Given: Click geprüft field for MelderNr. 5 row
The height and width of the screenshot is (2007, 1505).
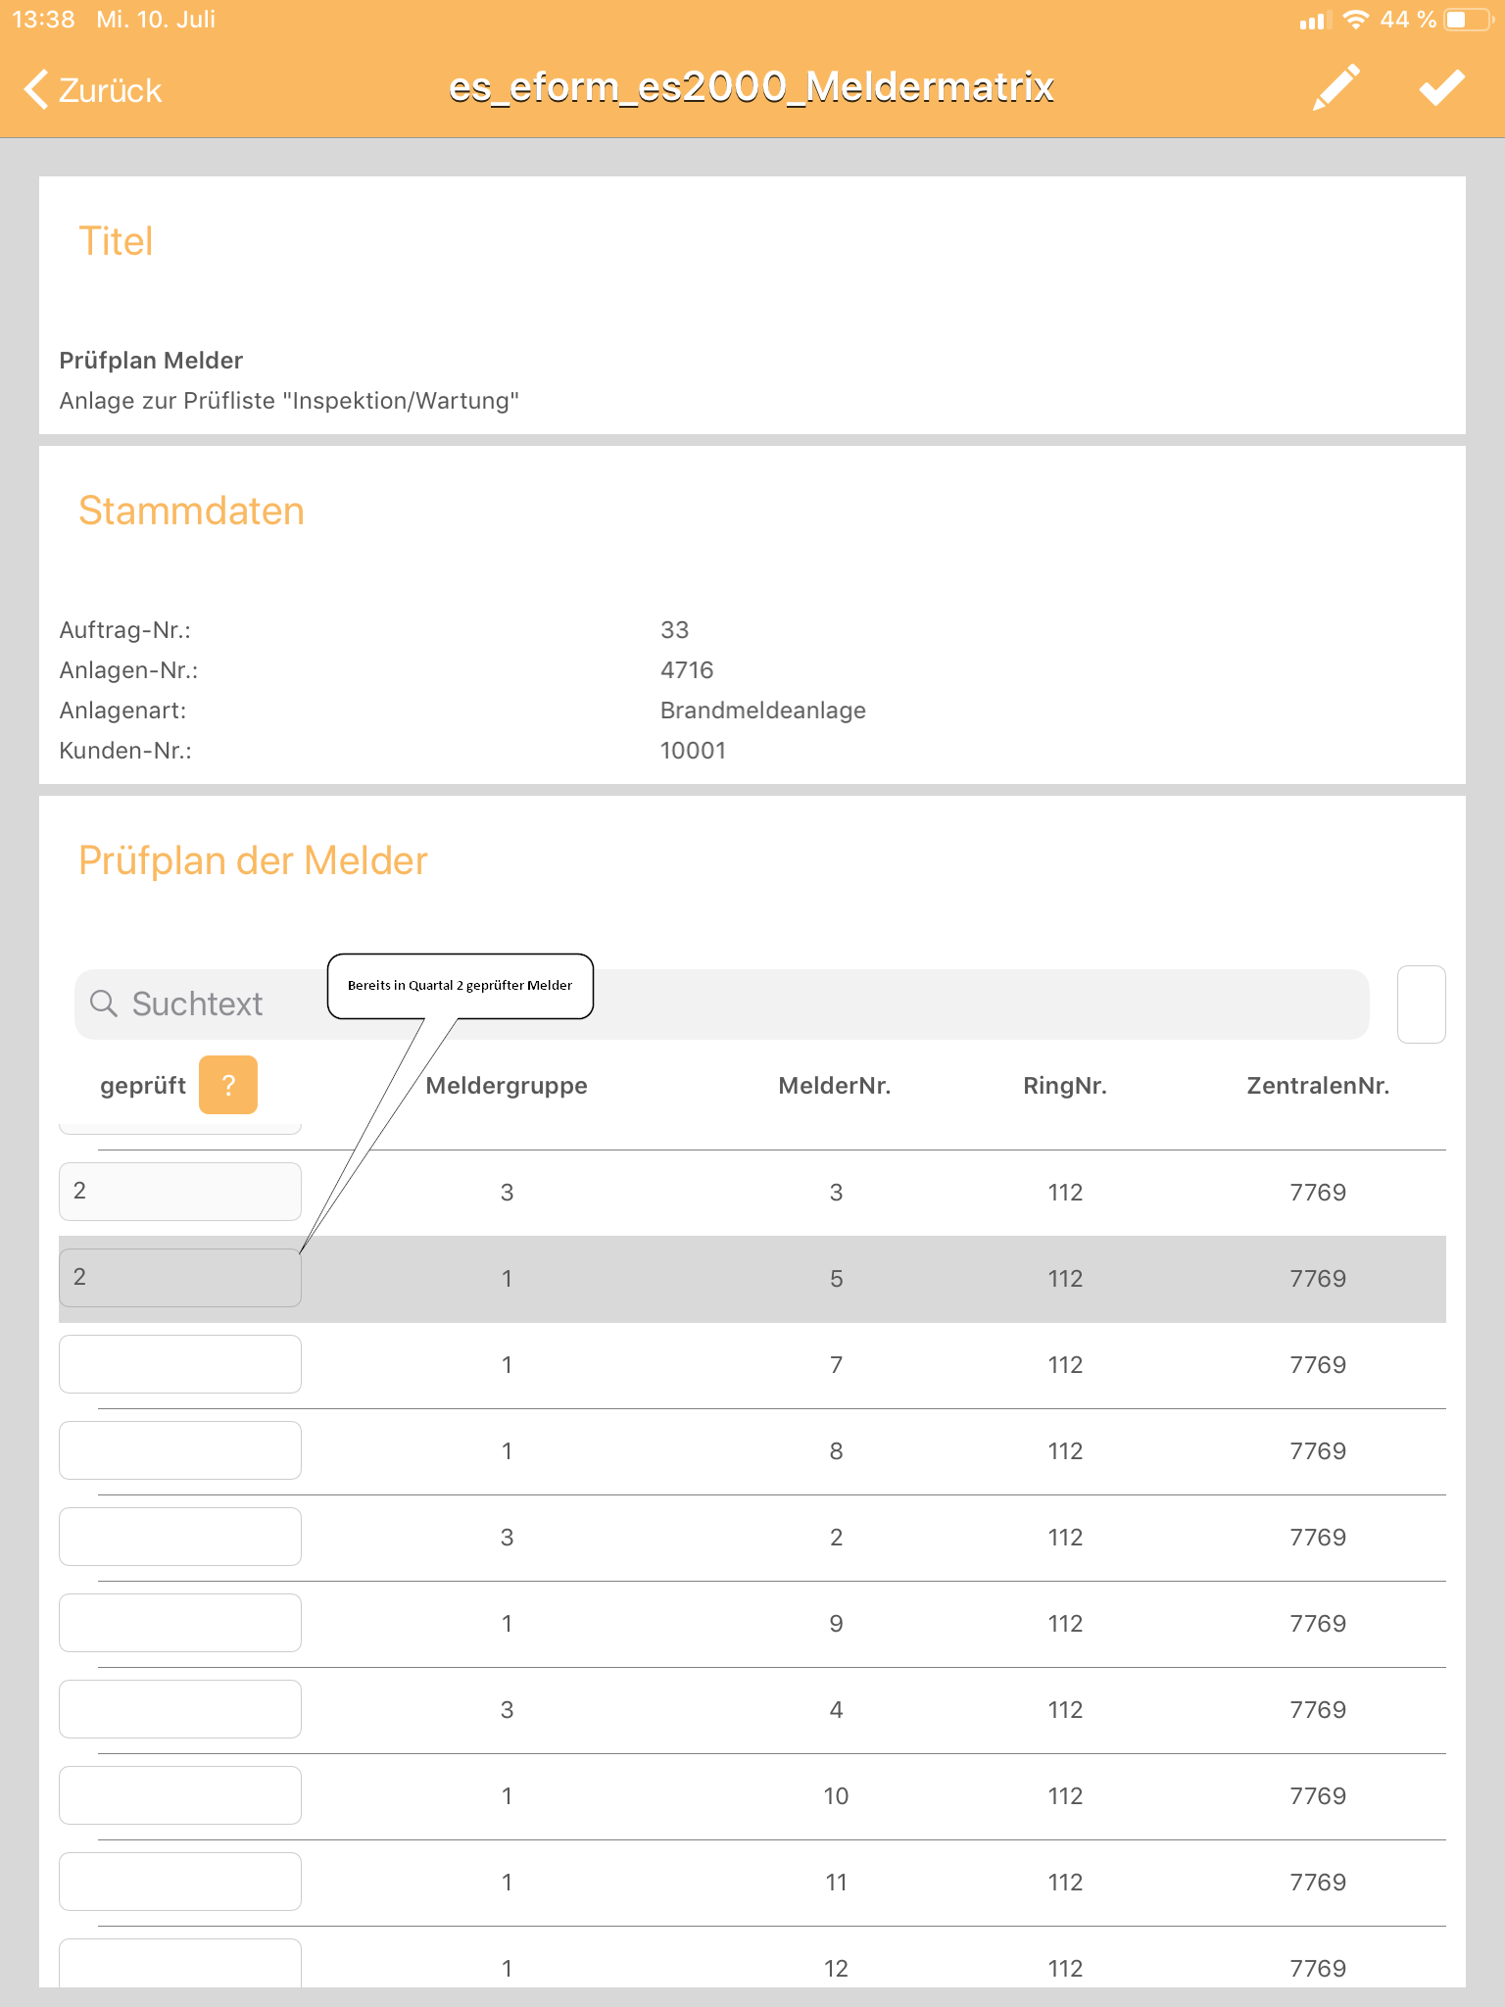Looking at the screenshot, I should point(180,1278).
